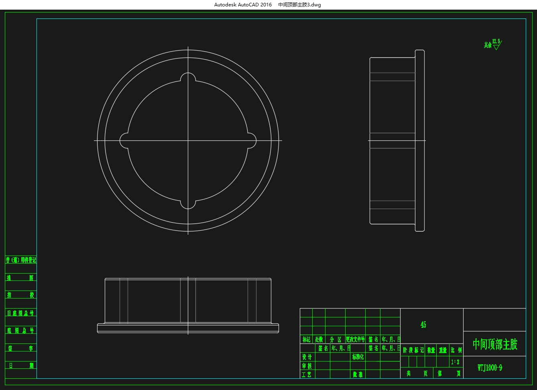This screenshot has height=390, width=537.
Task: Select the drawing number WTJ1000-9
Action: [490, 368]
